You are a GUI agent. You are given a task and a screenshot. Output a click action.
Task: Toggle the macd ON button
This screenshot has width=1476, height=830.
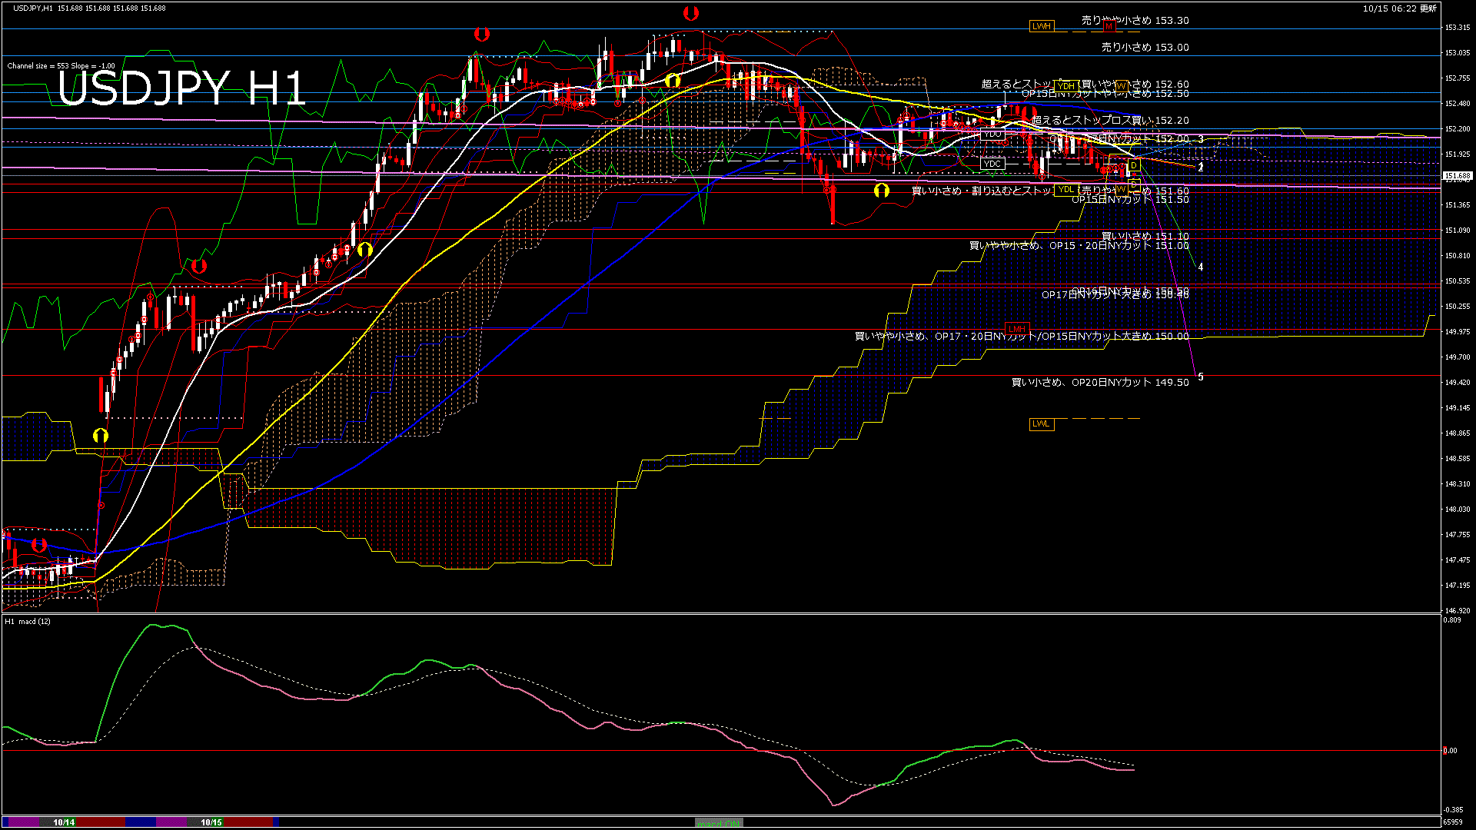(719, 823)
